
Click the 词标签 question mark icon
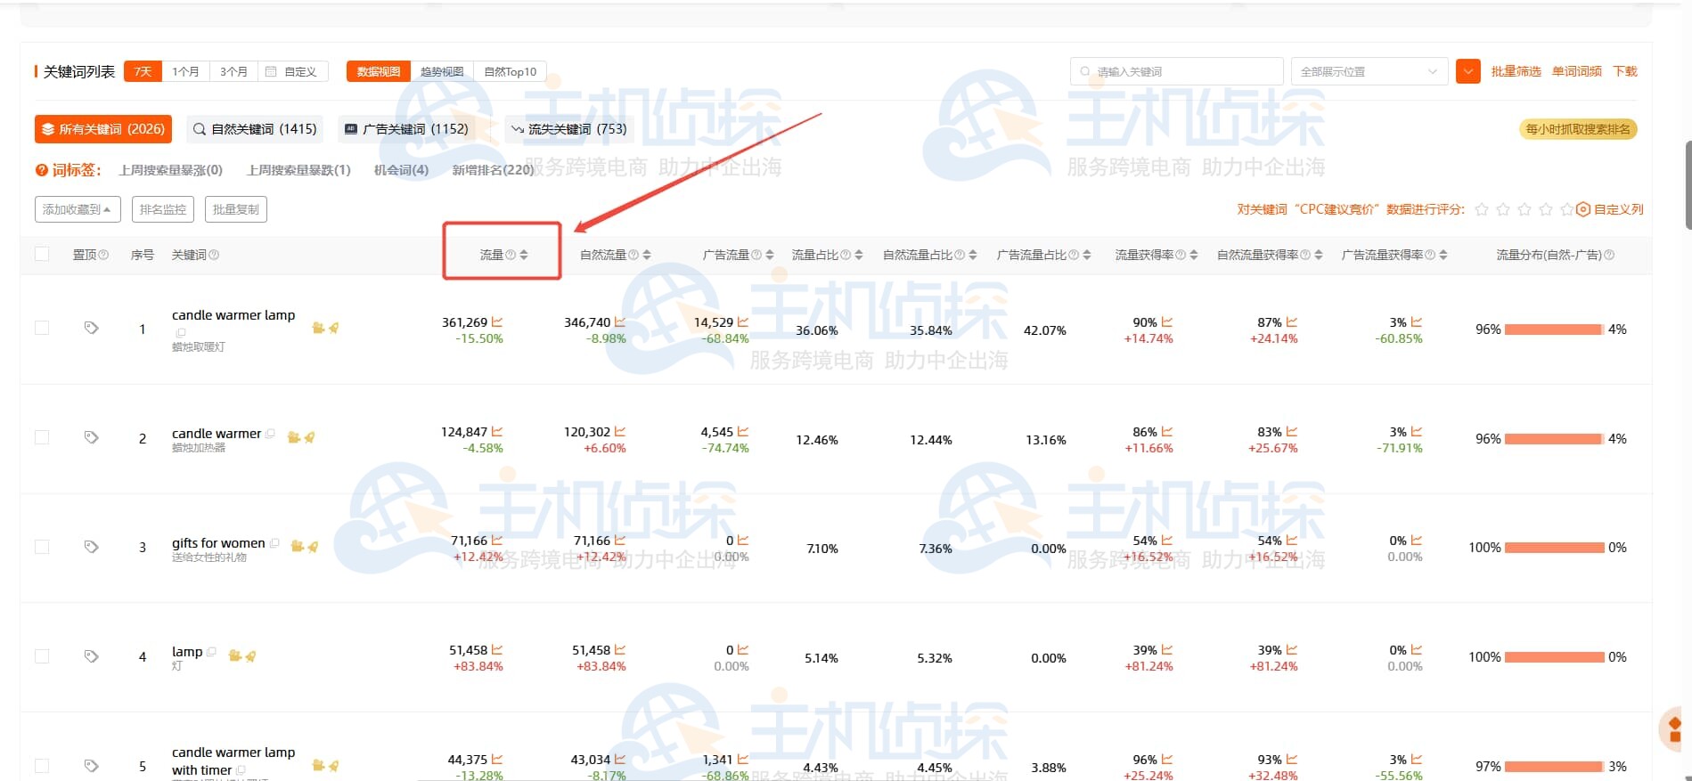(41, 170)
